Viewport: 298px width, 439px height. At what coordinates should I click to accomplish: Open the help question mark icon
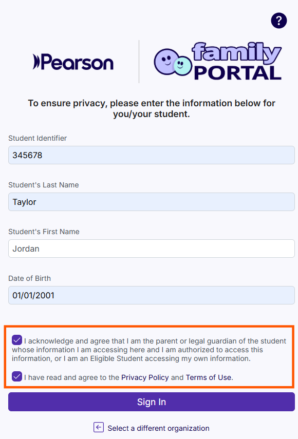279,21
